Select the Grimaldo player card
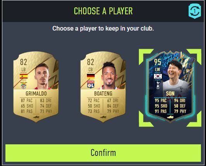The height and width of the screenshot is (166, 206). point(36,87)
